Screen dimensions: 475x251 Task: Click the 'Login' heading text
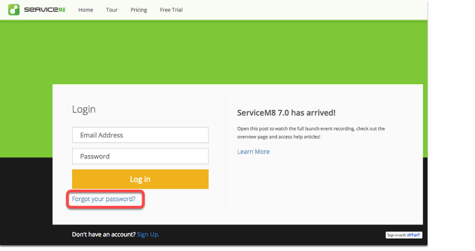click(83, 109)
